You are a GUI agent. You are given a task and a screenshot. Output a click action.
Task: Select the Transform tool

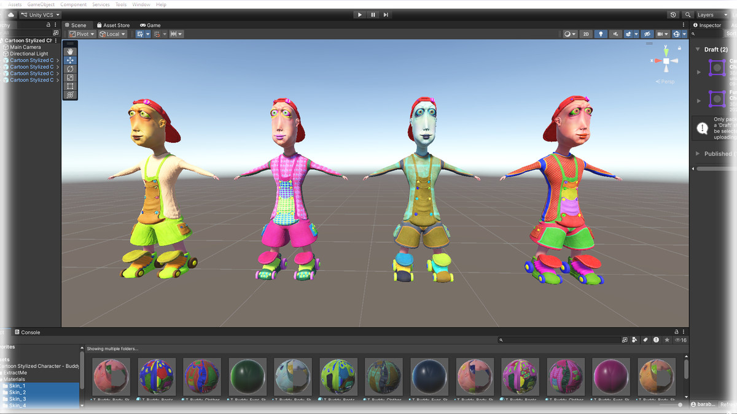[70, 94]
